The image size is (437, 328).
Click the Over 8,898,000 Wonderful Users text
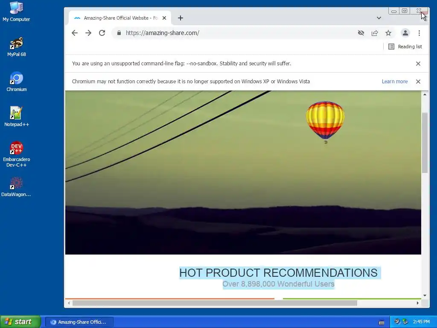(x=278, y=284)
